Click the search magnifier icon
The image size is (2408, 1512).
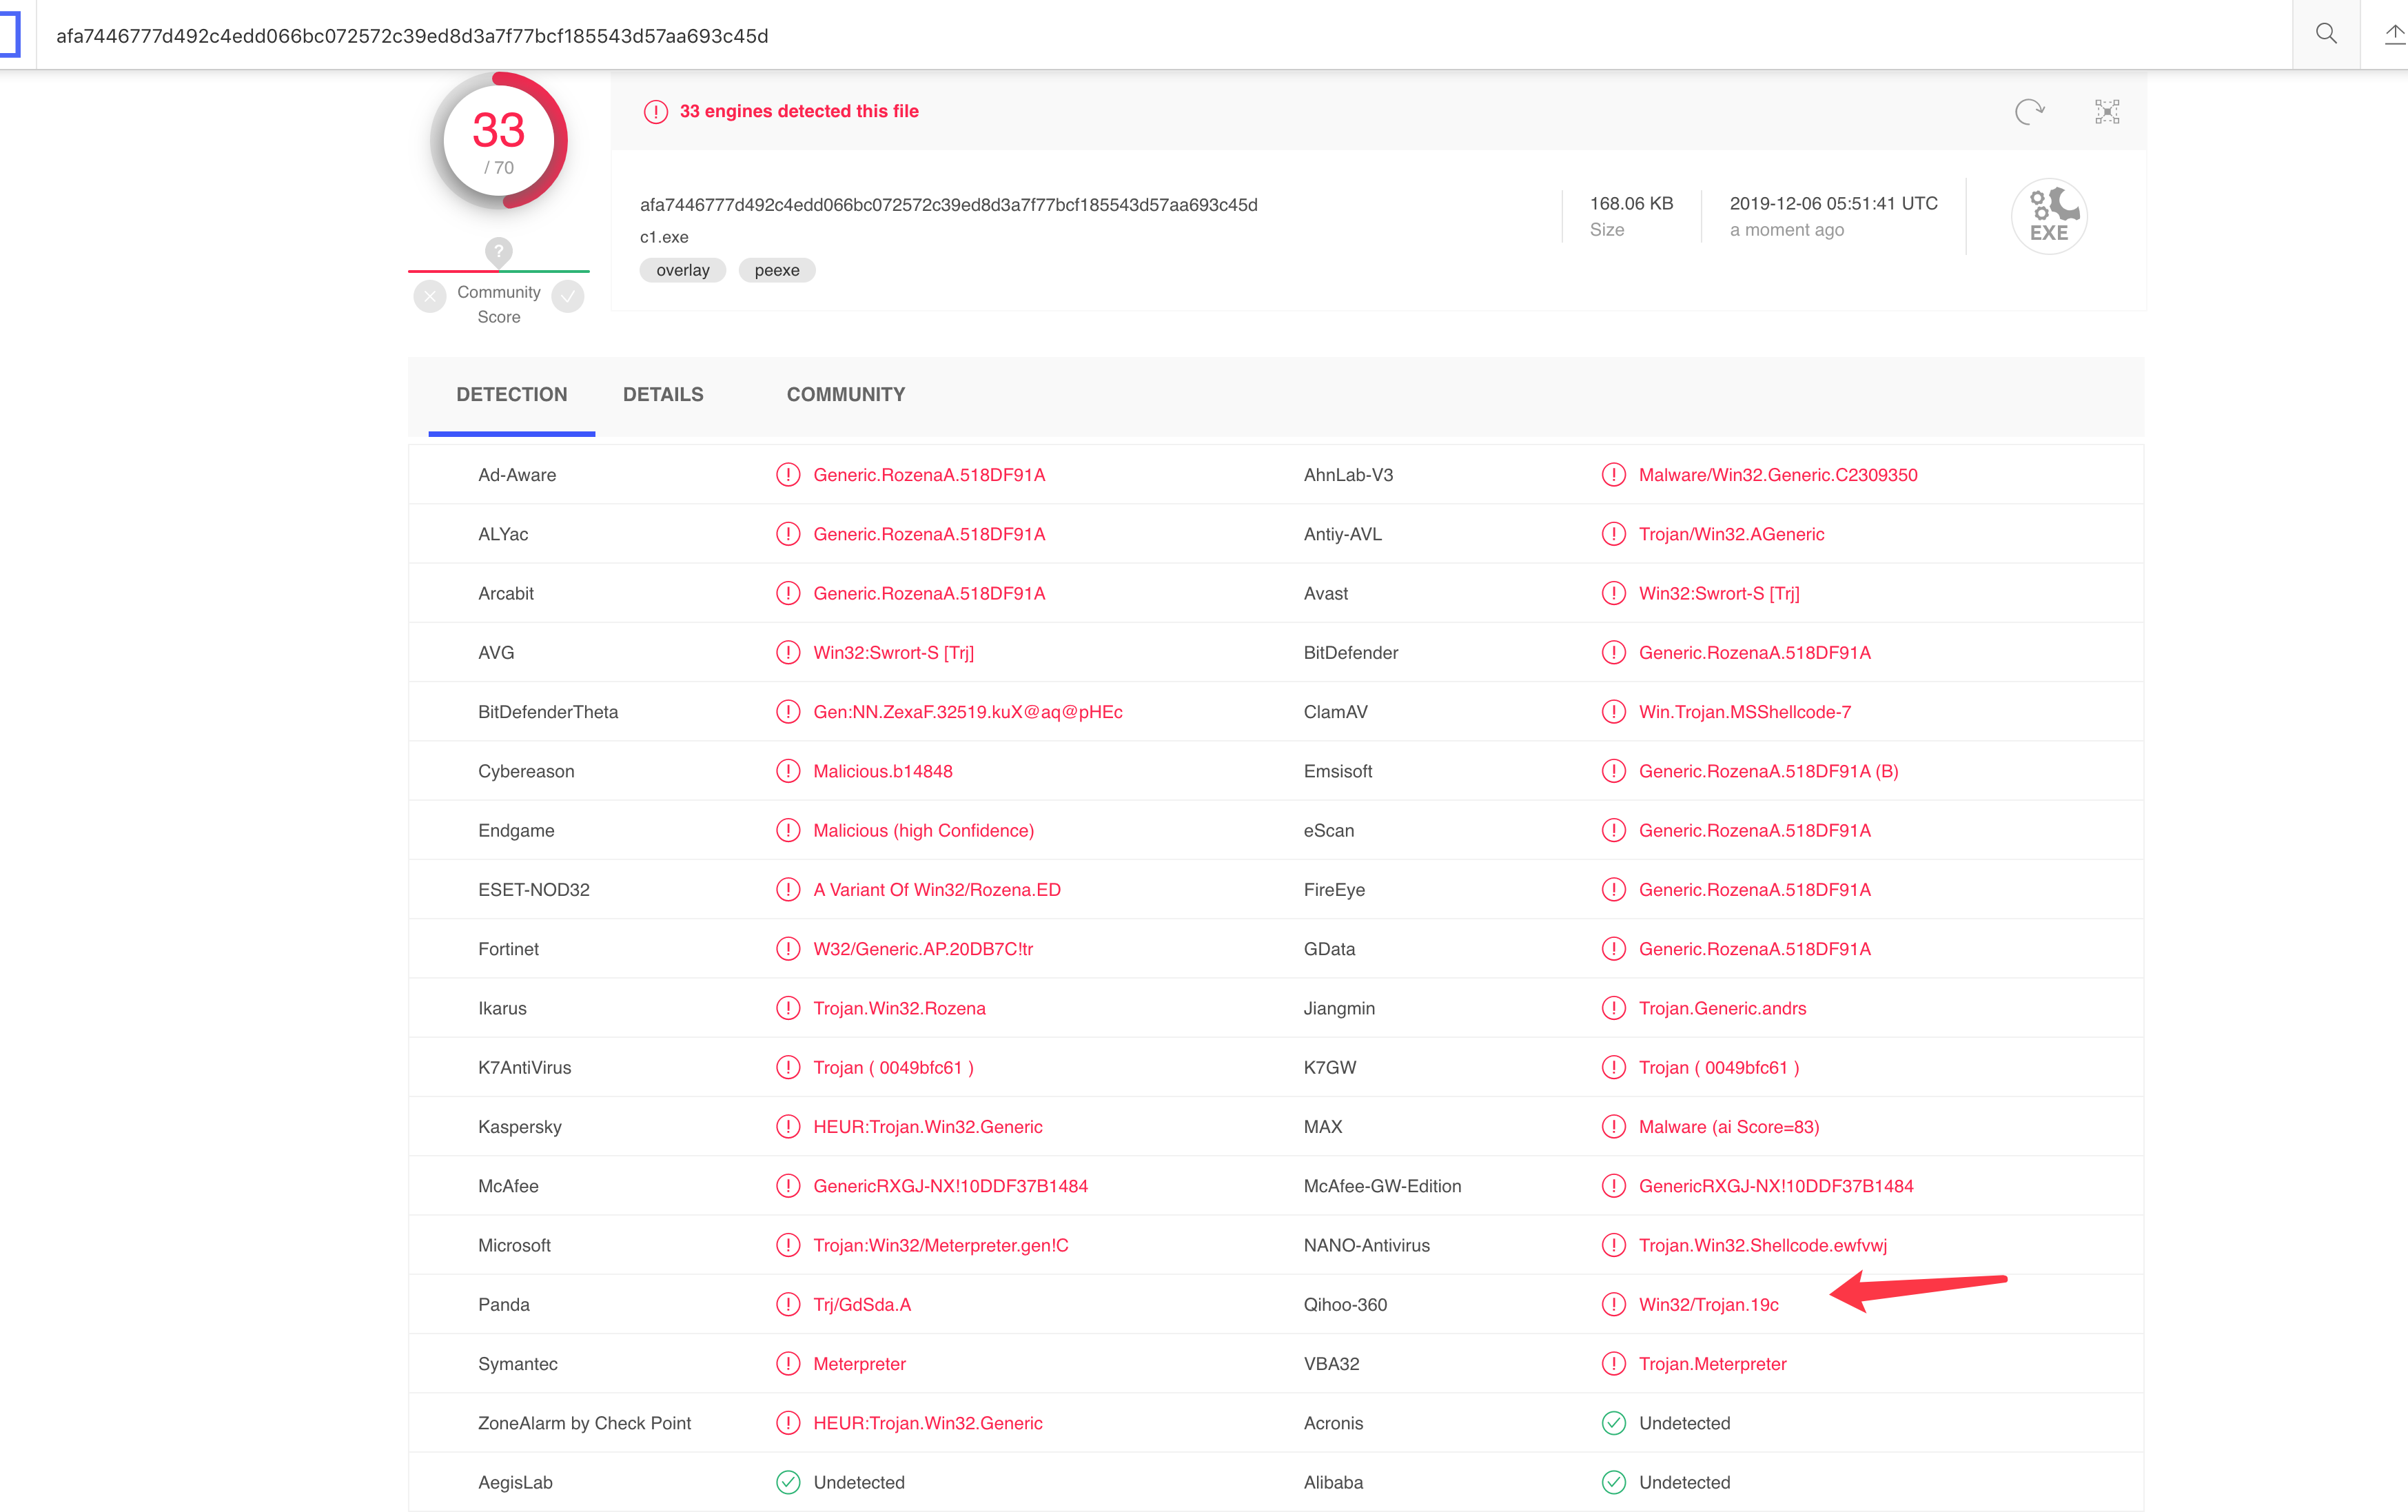coord(2326,34)
